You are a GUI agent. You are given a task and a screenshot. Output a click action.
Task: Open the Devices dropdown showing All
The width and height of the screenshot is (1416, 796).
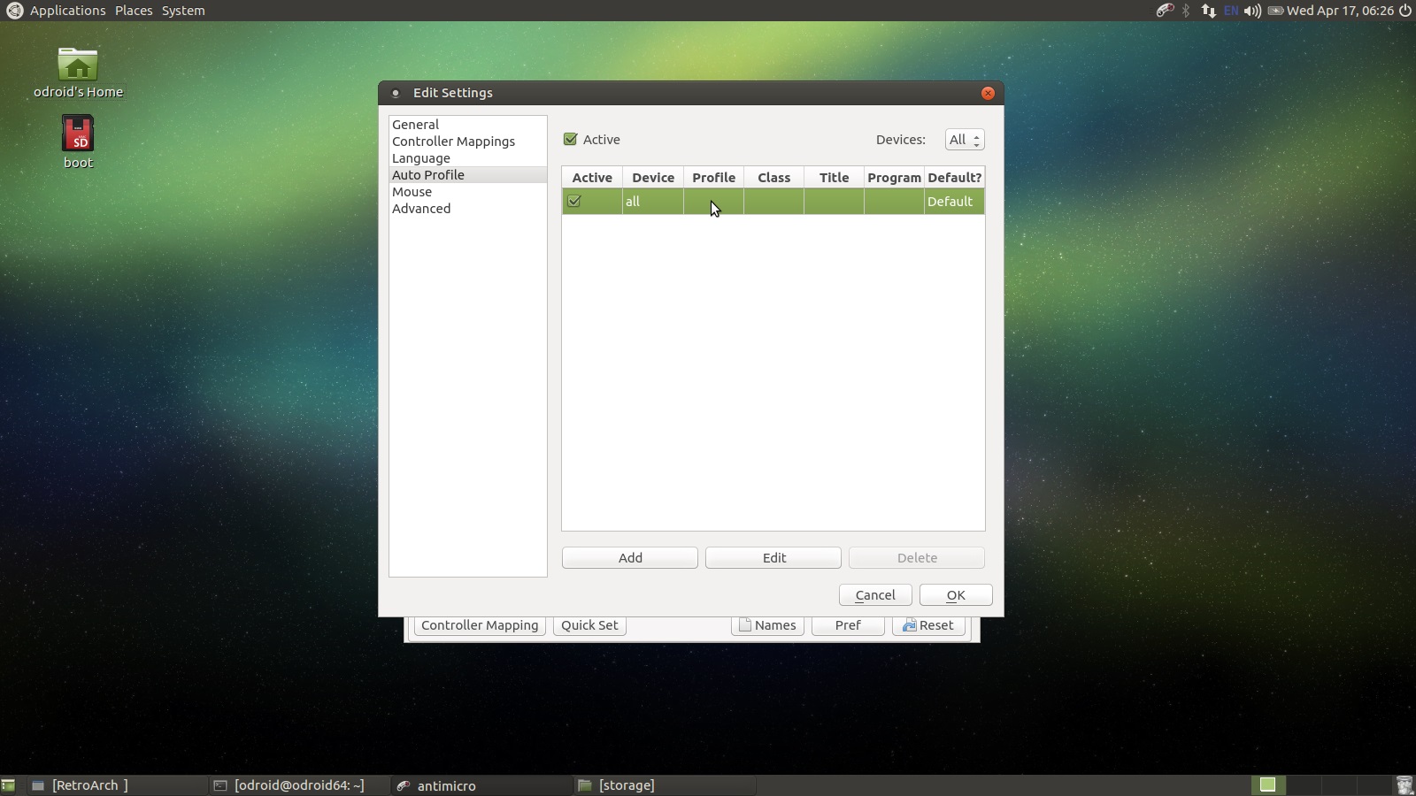coord(964,140)
